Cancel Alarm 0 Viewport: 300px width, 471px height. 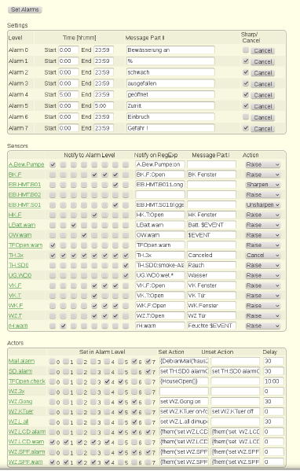coord(263,50)
